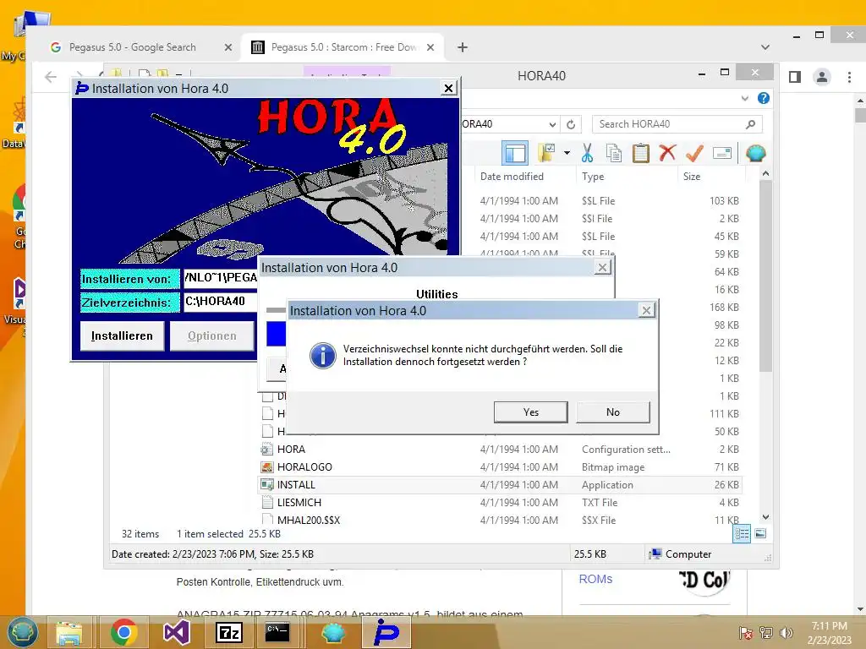Viewport: 866px width, 649px height.
Task: Sort by Date modified column
Action: [512, 177]
